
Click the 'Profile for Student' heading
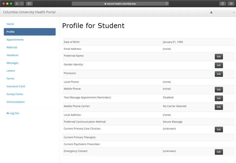tap(93, 26)
